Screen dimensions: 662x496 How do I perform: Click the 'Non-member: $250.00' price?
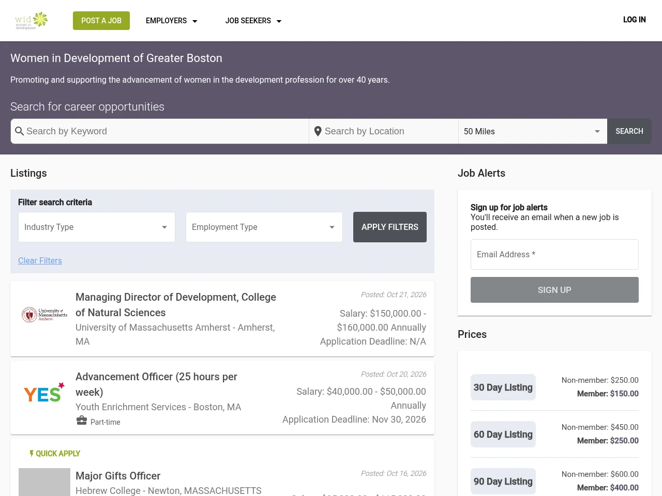click(600, 380)
